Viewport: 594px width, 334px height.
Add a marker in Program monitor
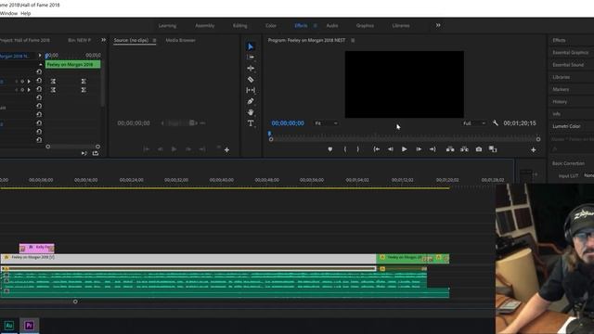[330, 149]
